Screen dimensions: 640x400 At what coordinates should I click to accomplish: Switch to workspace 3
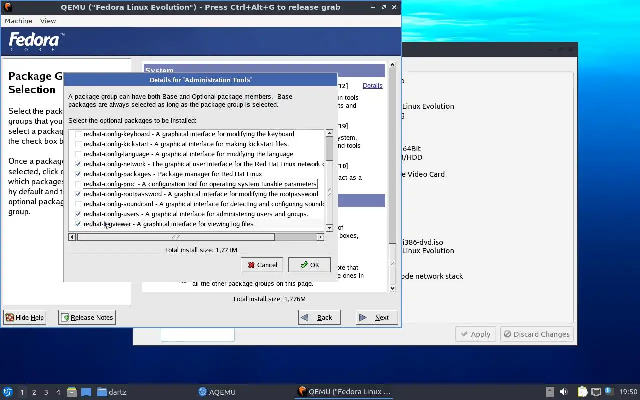(x=46, y=392)
